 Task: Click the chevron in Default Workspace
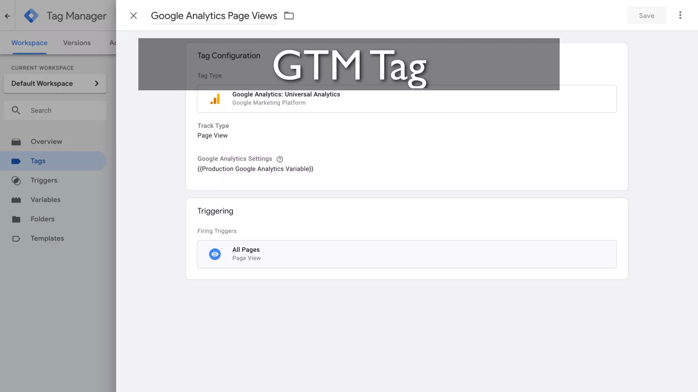[x=97, y=83]
